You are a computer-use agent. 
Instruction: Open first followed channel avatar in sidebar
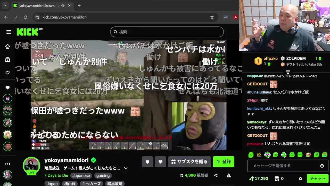[x=7, y=98]
